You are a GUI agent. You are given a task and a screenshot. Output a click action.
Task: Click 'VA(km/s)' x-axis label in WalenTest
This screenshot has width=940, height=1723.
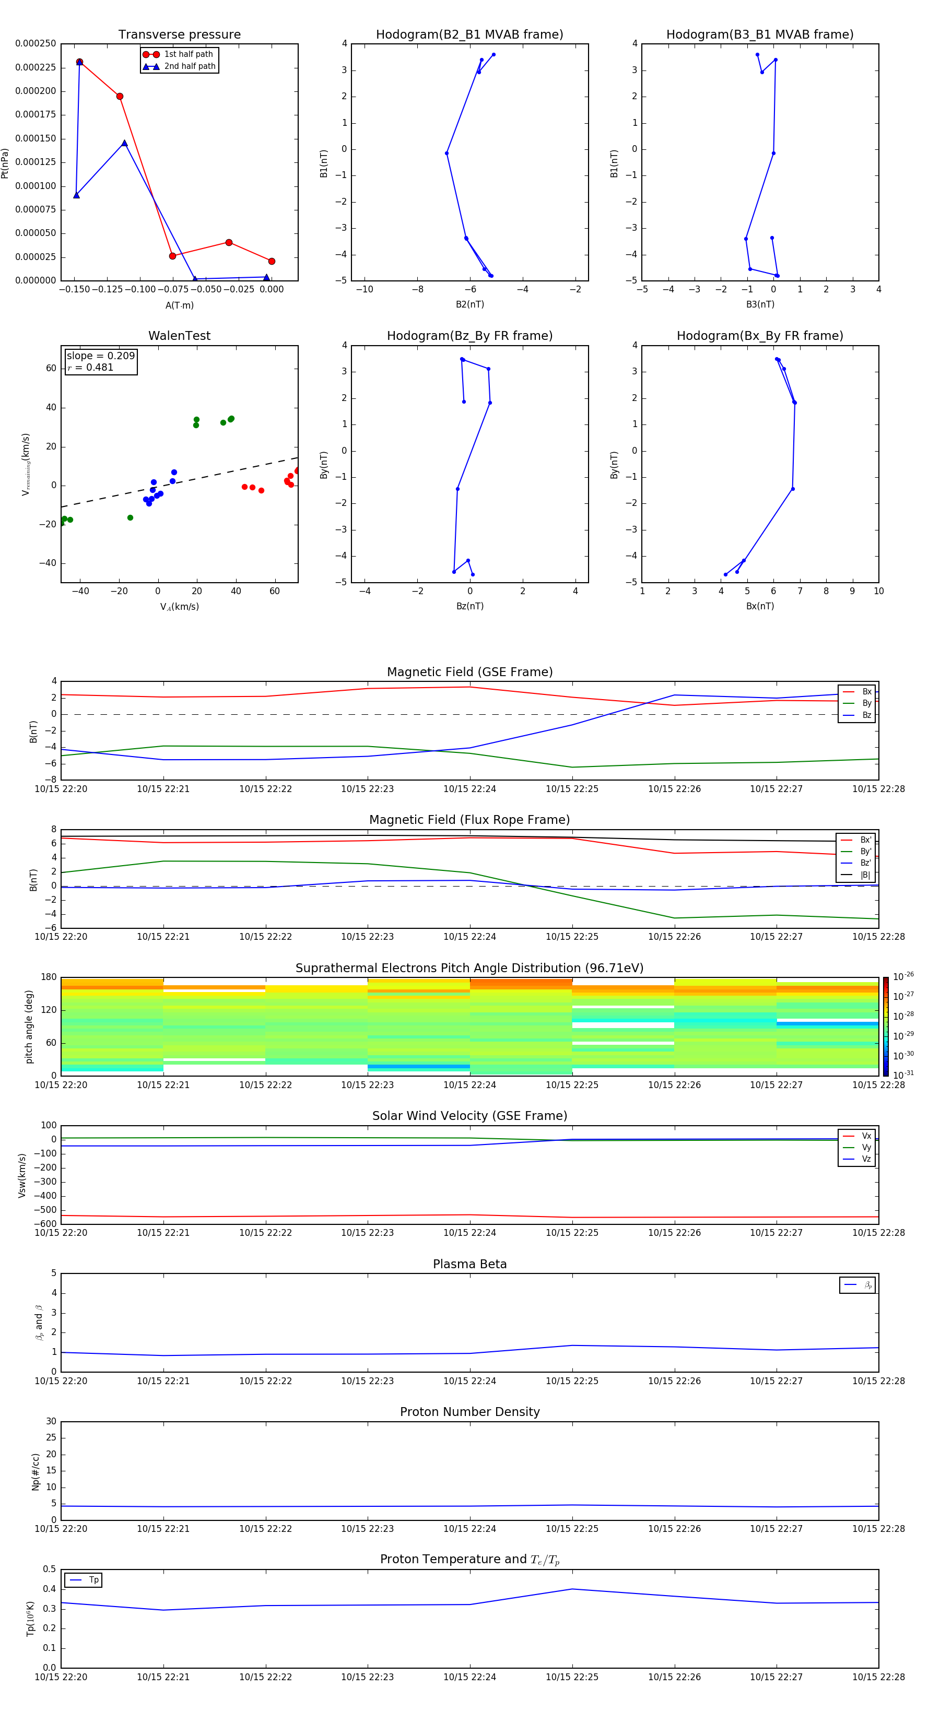click(179, 607)
